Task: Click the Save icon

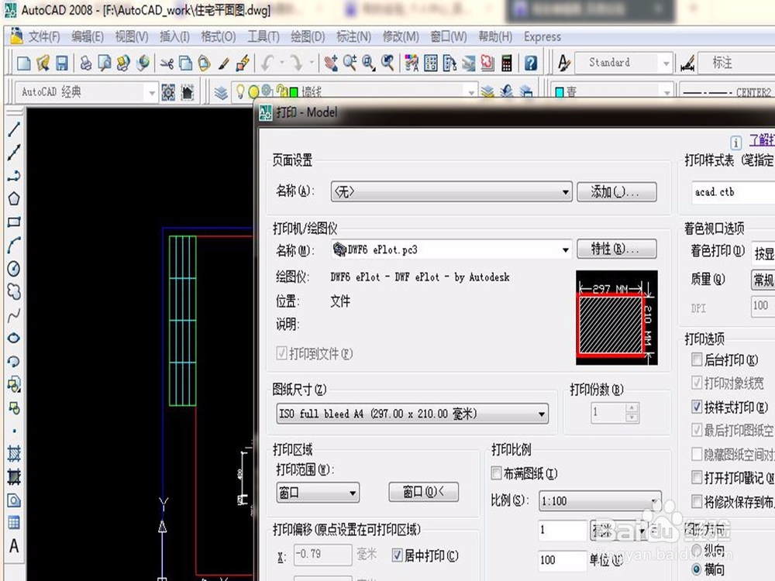Action: tap(61, 63)
